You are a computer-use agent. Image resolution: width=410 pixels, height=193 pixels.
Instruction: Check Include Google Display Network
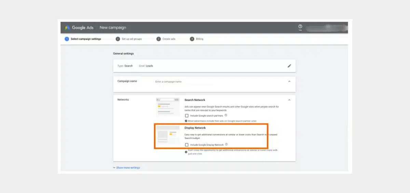click(x=187, y=145)
